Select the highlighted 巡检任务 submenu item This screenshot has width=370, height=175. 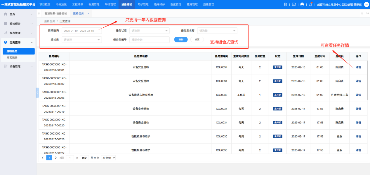(x=19, y=51)
